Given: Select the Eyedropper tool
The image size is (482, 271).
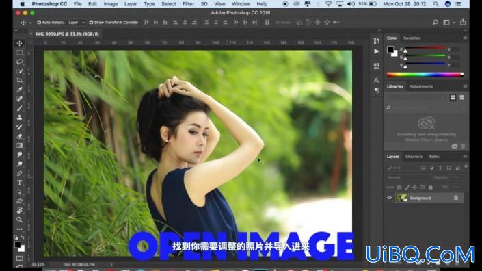Looking at the screenshot, I should pos(19,90).
